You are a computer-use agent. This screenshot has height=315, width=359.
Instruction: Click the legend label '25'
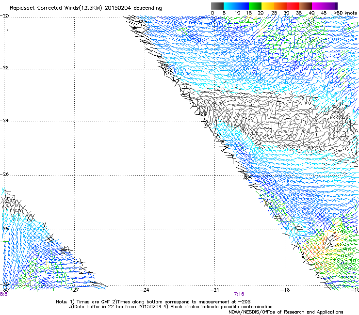pyautogui.click(x=274, y=13)
